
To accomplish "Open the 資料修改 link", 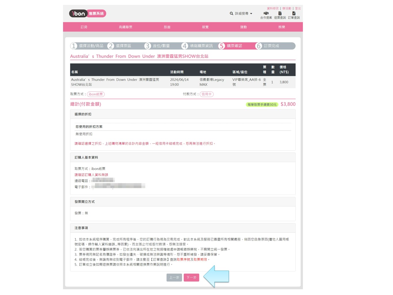I will 273,8.
